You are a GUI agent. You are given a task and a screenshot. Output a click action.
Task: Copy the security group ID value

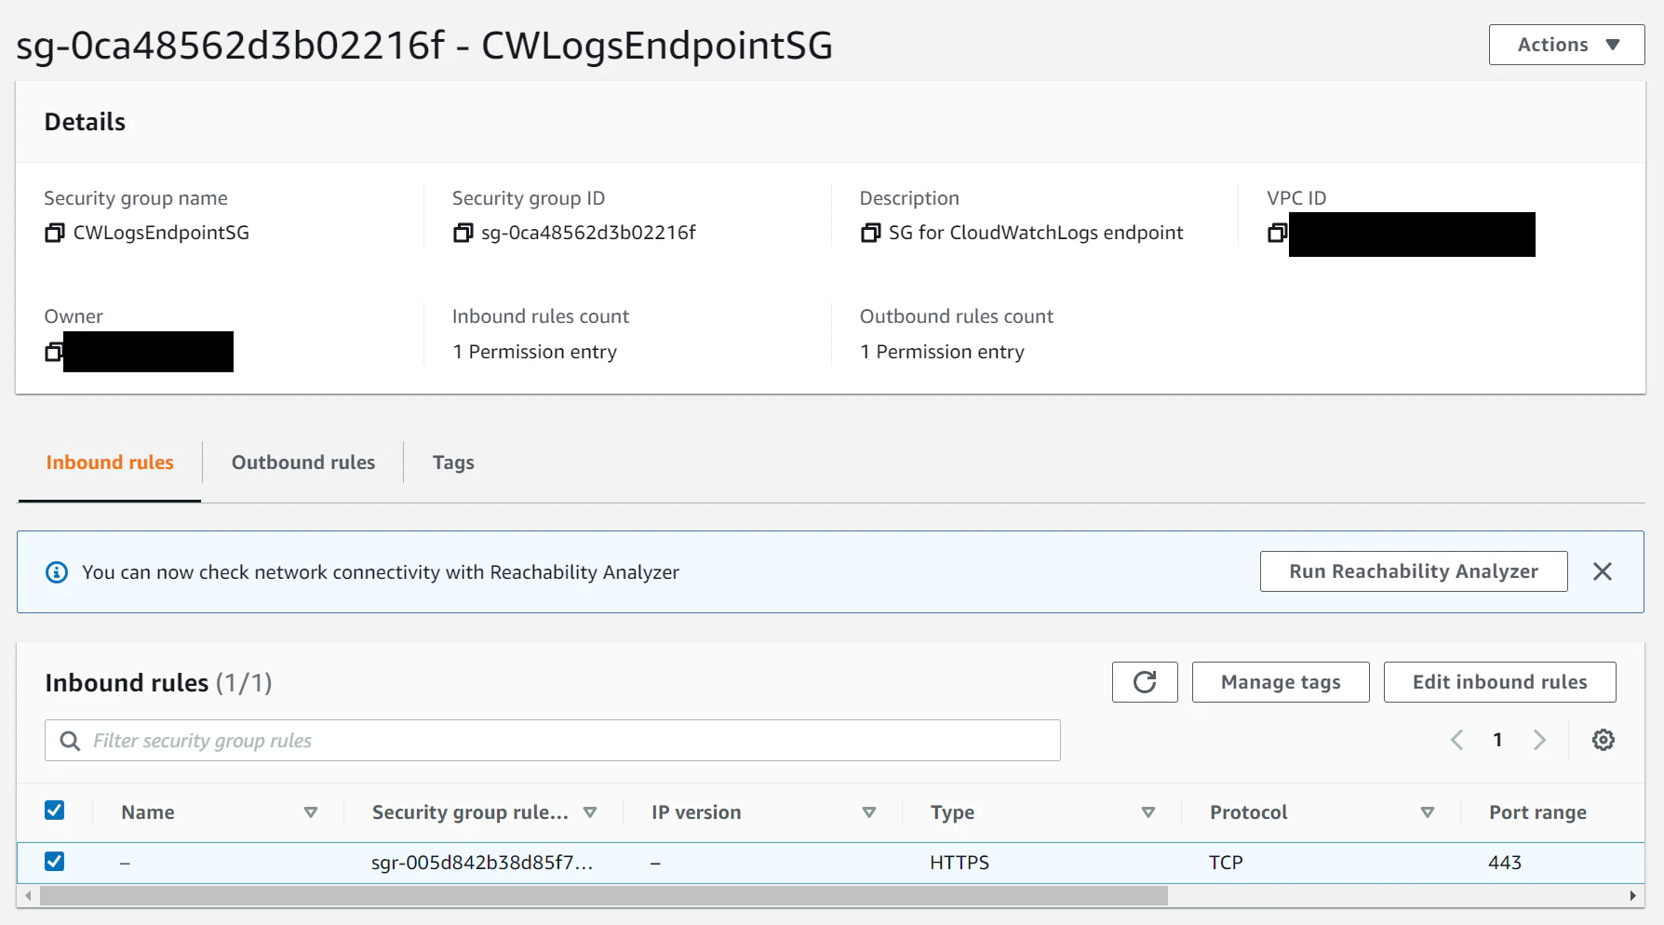[463, 233]
